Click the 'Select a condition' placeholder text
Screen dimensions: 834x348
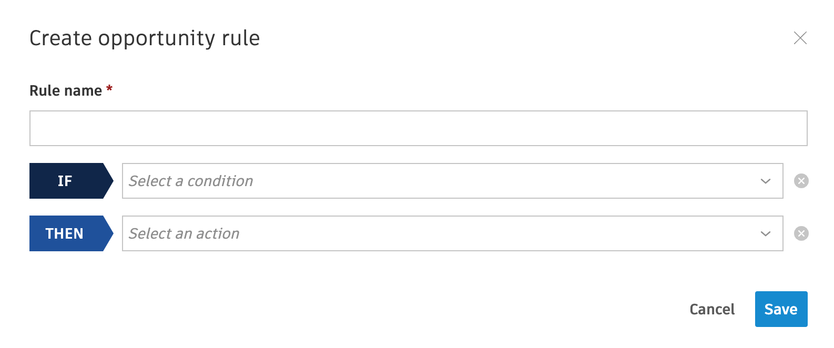tap(191, 181)
